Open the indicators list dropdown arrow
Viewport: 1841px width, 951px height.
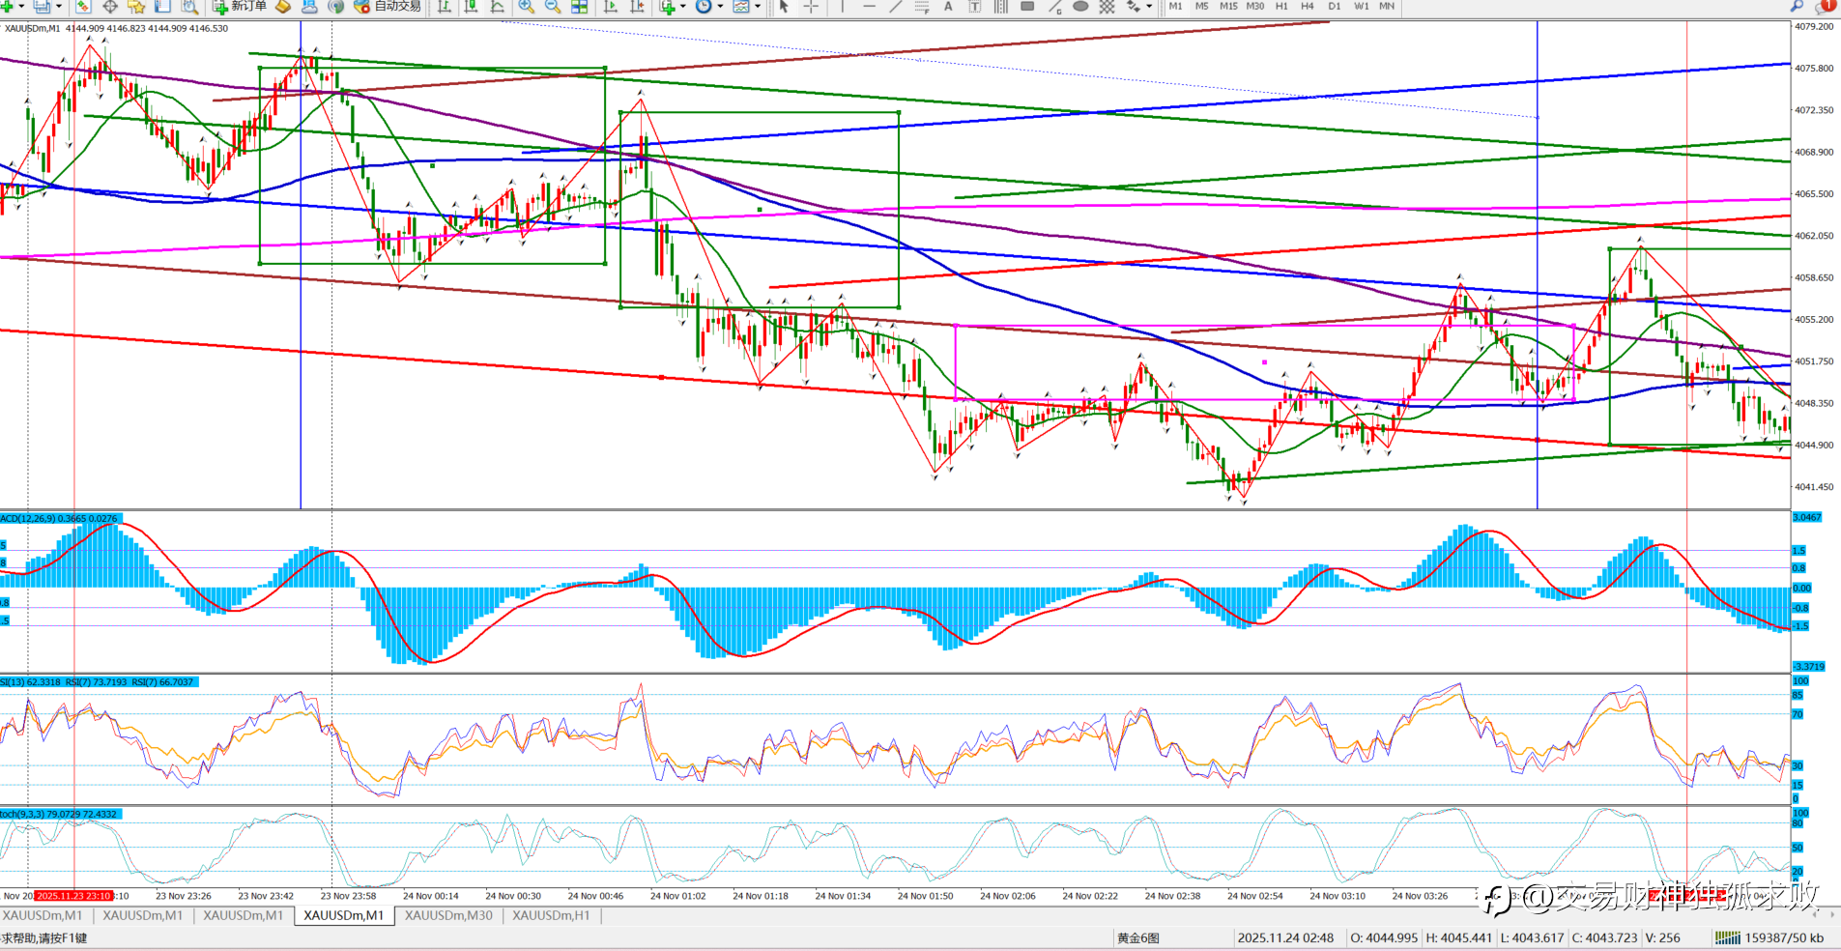pyautogui.click(x=682, y=6)
